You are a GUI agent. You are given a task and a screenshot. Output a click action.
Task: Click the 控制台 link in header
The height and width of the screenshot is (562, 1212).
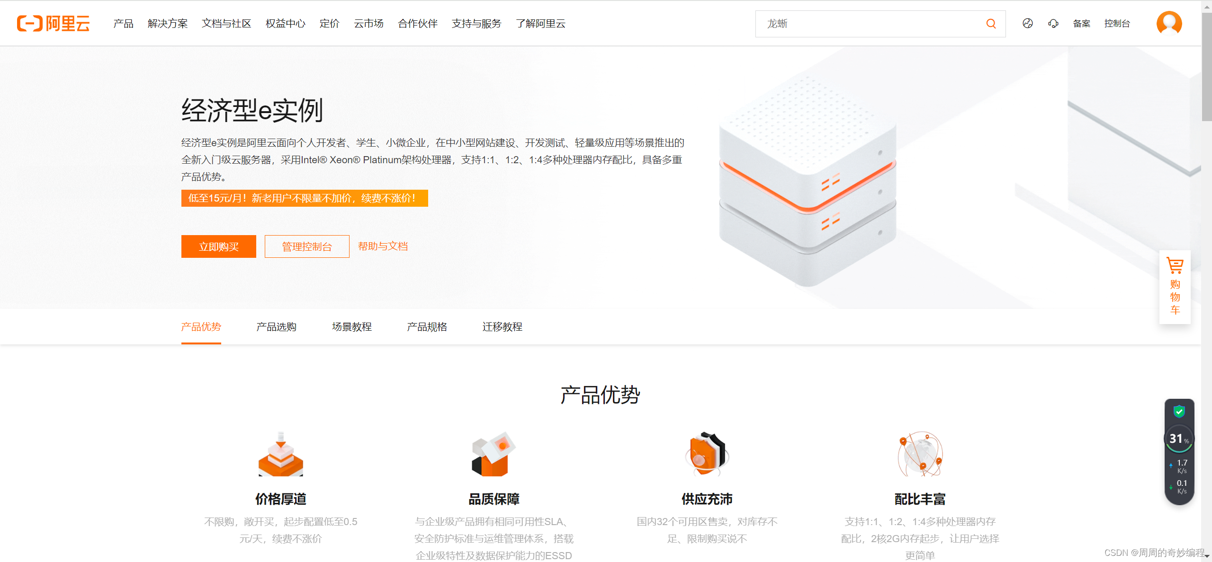(x=1117, y=23)
